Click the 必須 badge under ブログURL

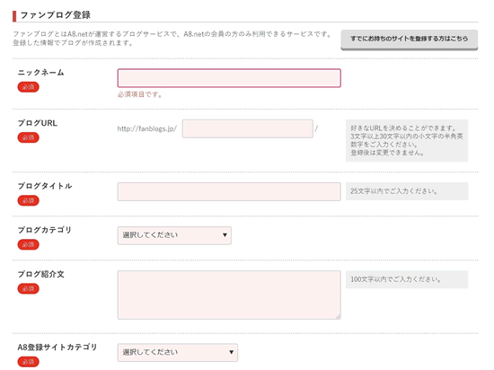[29, 137]
